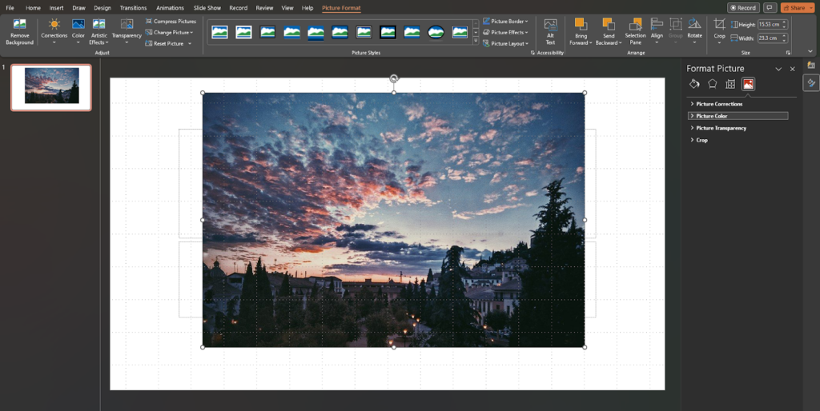Image resolution: width=820 pixels, height=411 pixels.
Task: Click the Compress Pictures button
Action: point(171,22)
